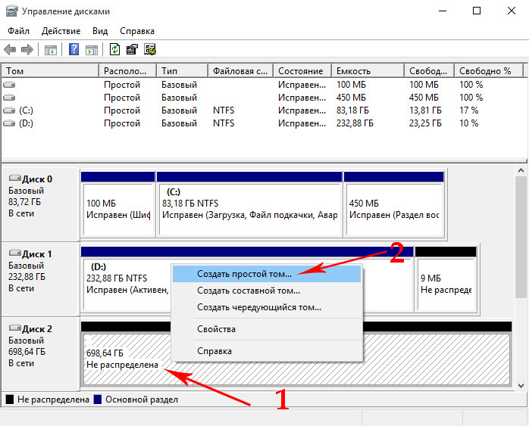
Task: Sort by the Файловая с... column header
Action: [x=240, y=71]
